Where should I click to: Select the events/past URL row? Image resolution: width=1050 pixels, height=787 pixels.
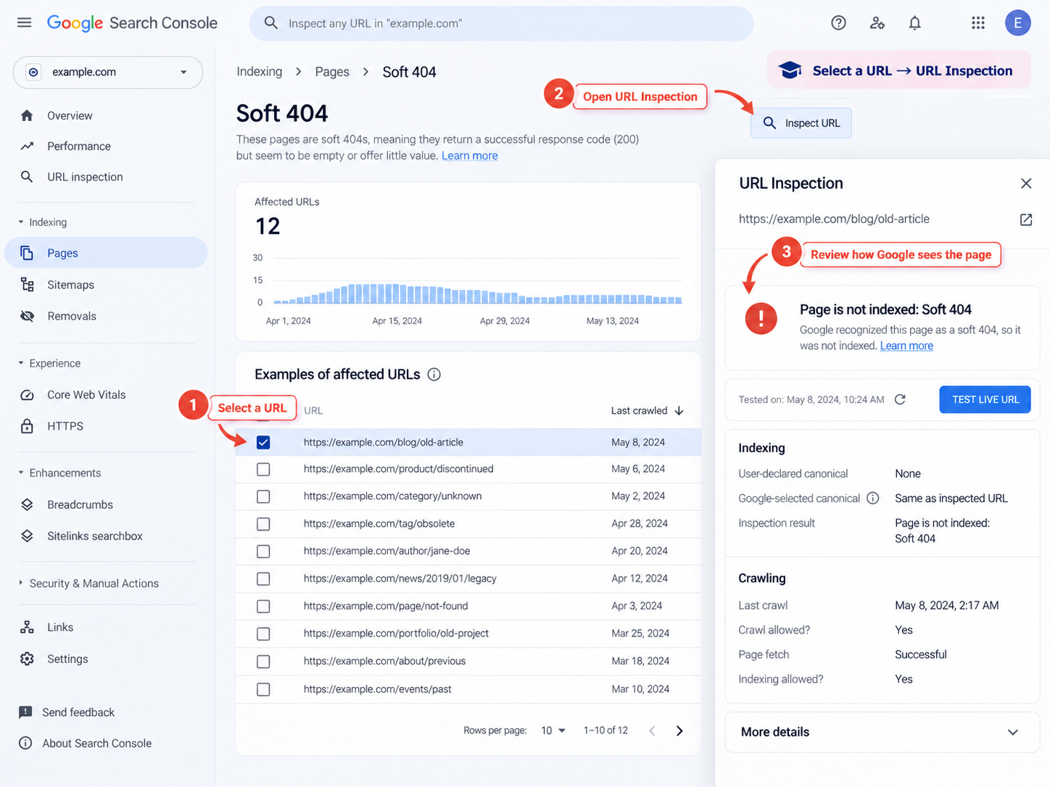[x=468, y=689]
